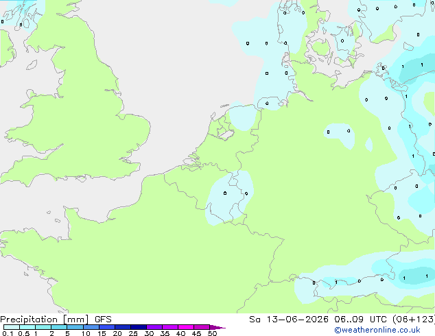The height and width of the screenshot is (336, 435).
Task: Click the '[mm]' unit label
Action: pos(75,320)
